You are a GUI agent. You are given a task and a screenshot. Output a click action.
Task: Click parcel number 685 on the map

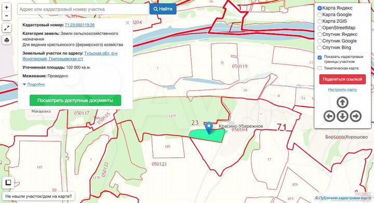click(168, 146)
